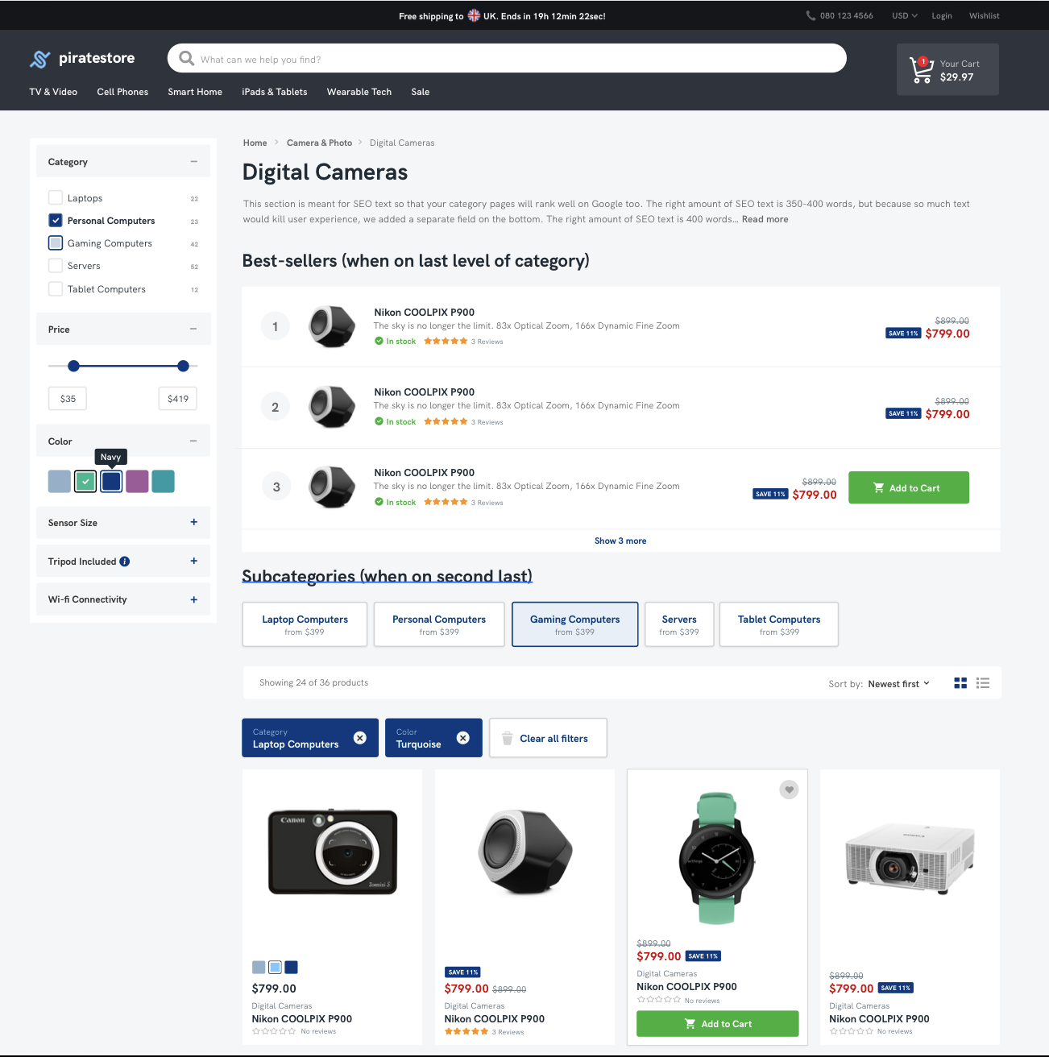
Task: Open the Cell Phones menu
Action: (122, 92)
